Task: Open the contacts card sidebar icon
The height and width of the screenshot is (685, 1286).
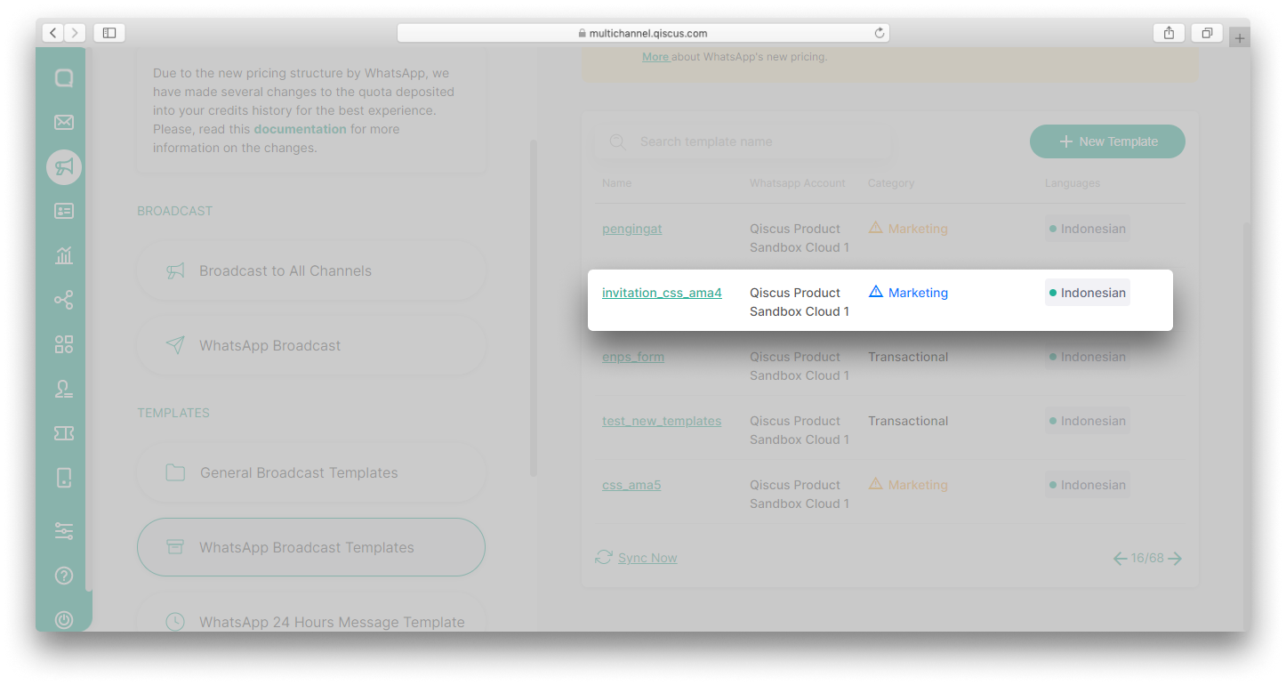Action: [x=64, y=211]
